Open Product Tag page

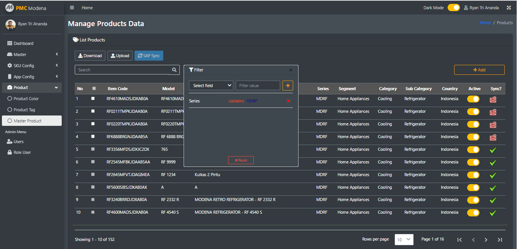[x=32, y=110]
